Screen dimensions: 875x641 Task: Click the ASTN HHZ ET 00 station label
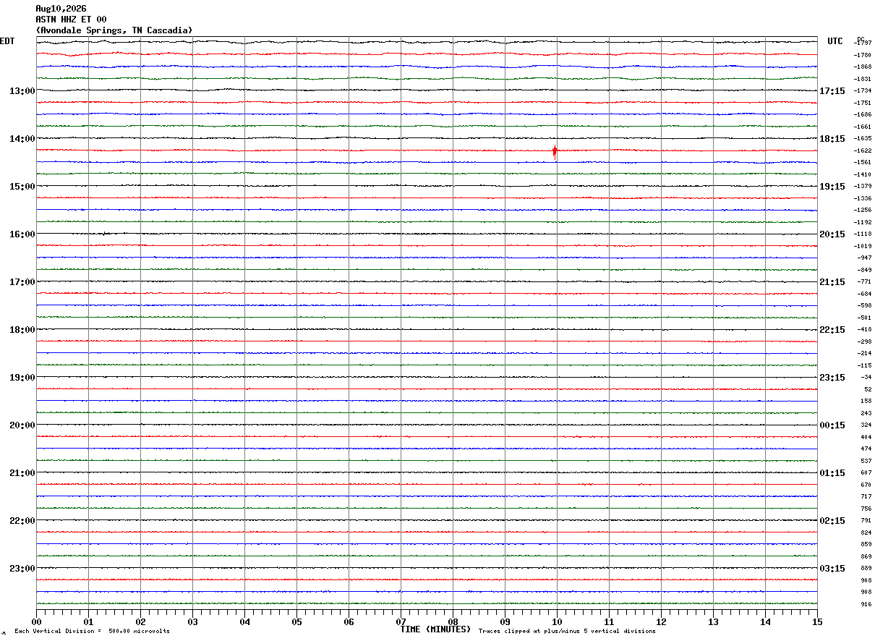click(71, 20)
